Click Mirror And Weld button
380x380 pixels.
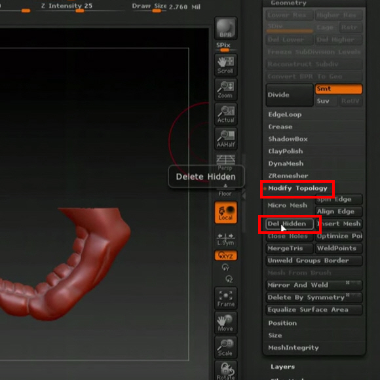pyautogui.click(x=314, y=285)
